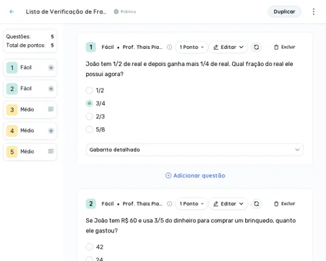The width and height of the screenshot is (326, 261).
Task: Jump to question 5 Médio in sidebar
Action: pos(30,152)
